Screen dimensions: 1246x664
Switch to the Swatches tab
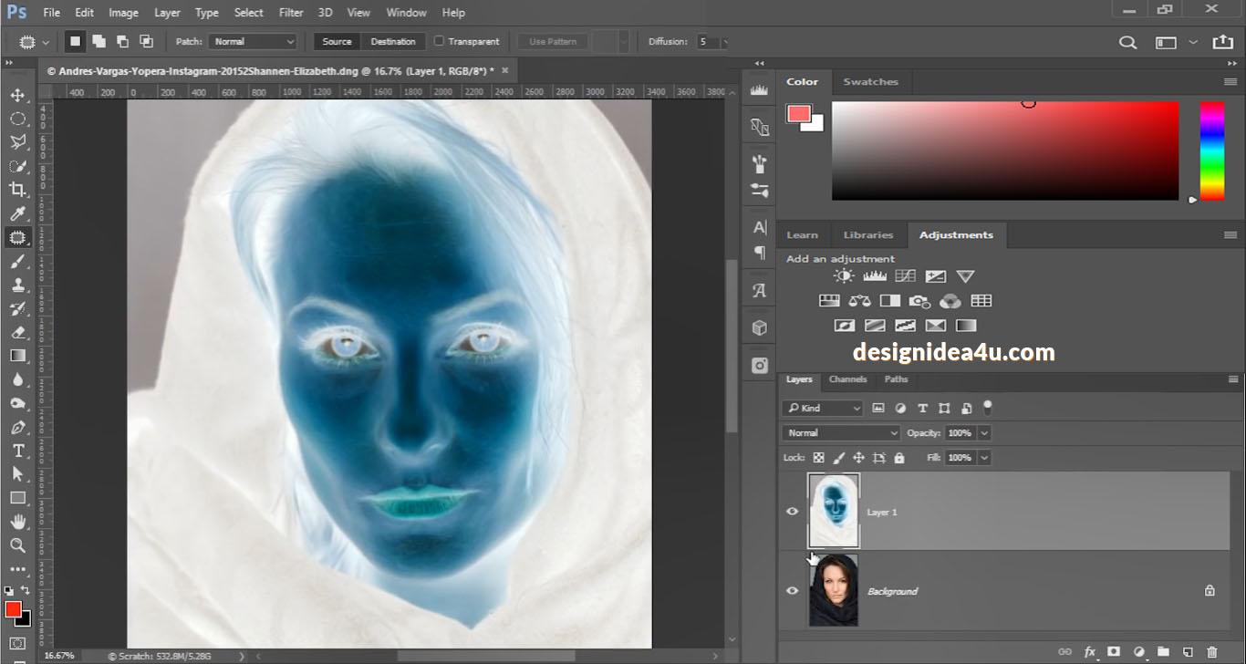point(870,81)
